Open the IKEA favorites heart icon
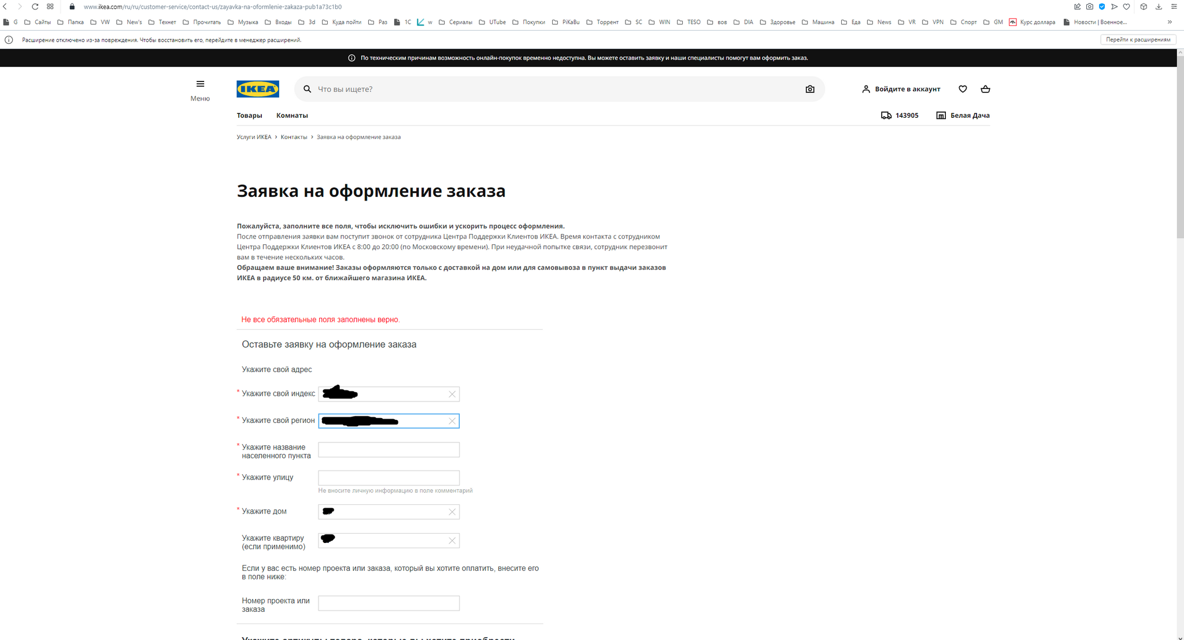Screen dimensions: 1184x640 pyautogui.click(x=963, y=89)
